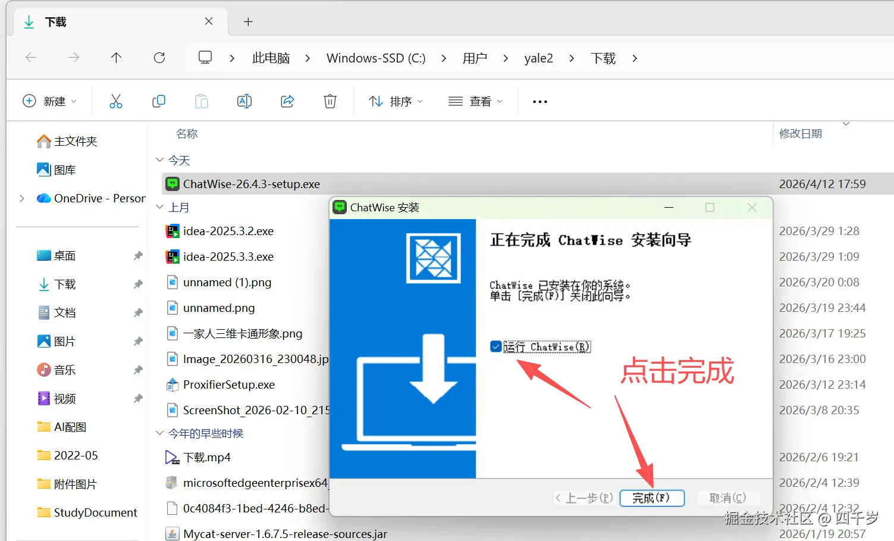Click the Copy icon in toolbar
894x541 pixels.
(x=159, y=101)
